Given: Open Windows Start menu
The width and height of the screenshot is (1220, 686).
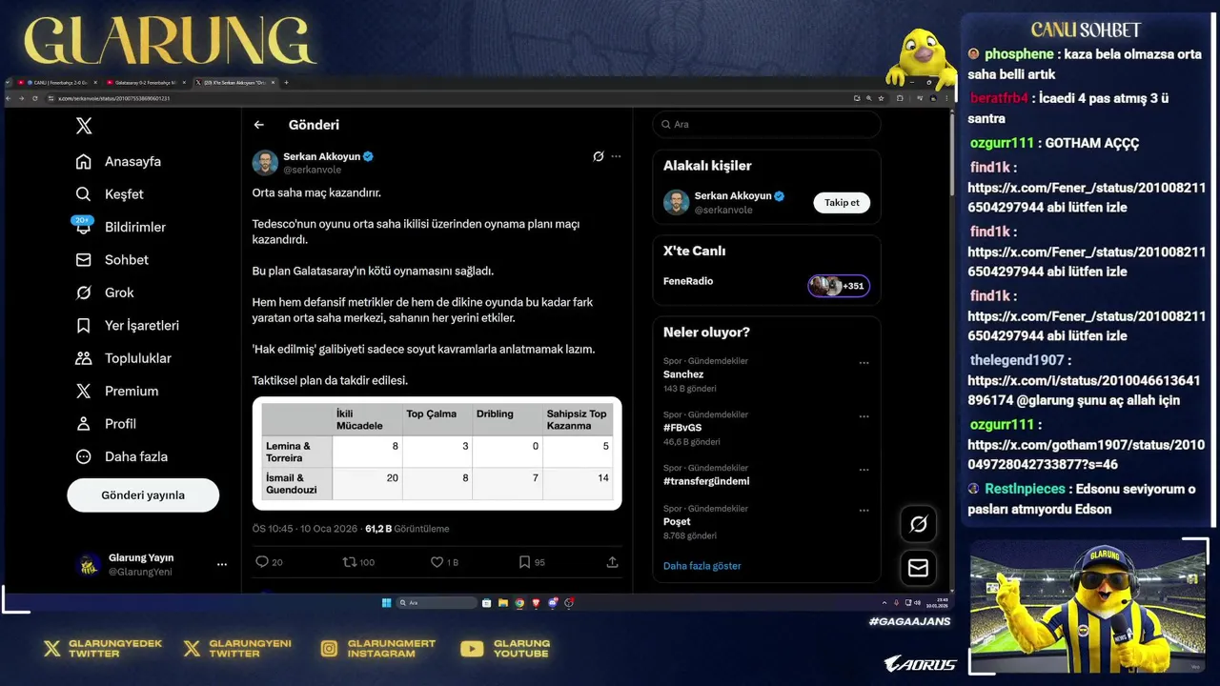Looking at the screenshot, I should (386, 603).
